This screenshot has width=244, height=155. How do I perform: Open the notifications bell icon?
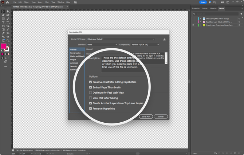click(210, 2)
